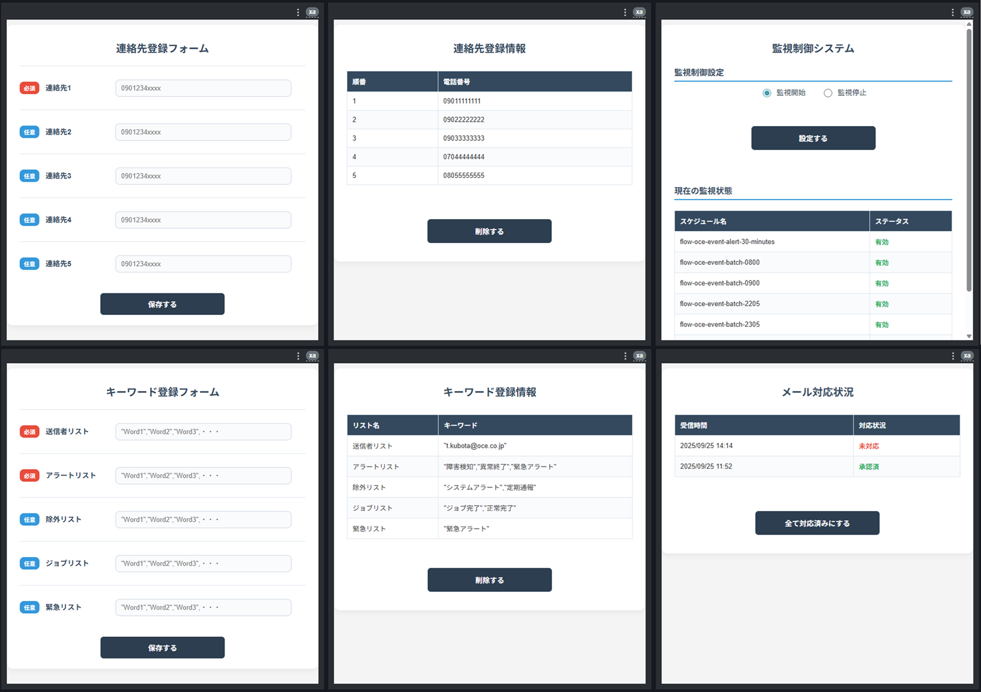Viewport: 981px width, 692px height.
Task: Click the 連絡先1 phone number field
Action: 203,88
